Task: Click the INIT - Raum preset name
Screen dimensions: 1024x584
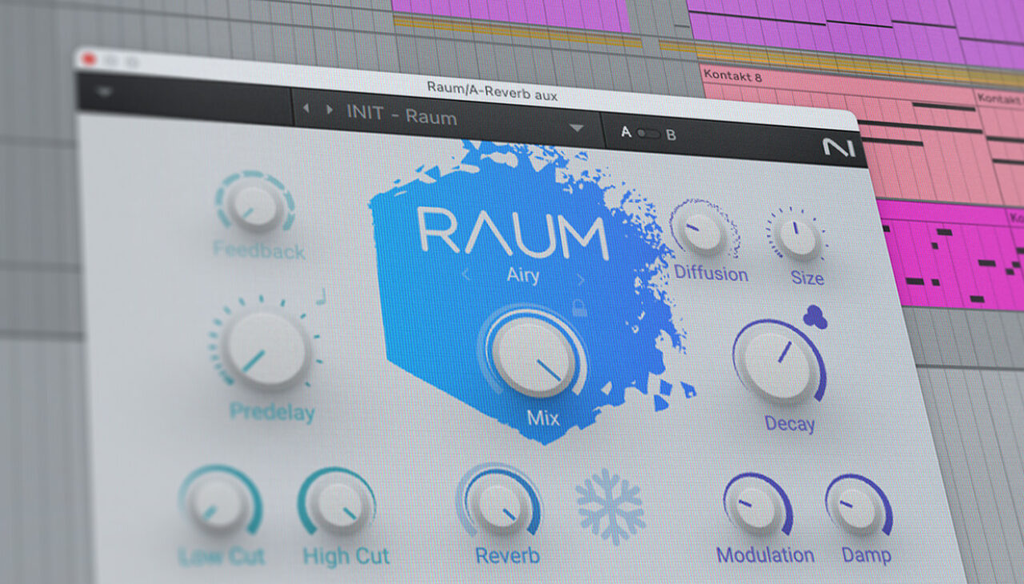Action: [402, 116]
